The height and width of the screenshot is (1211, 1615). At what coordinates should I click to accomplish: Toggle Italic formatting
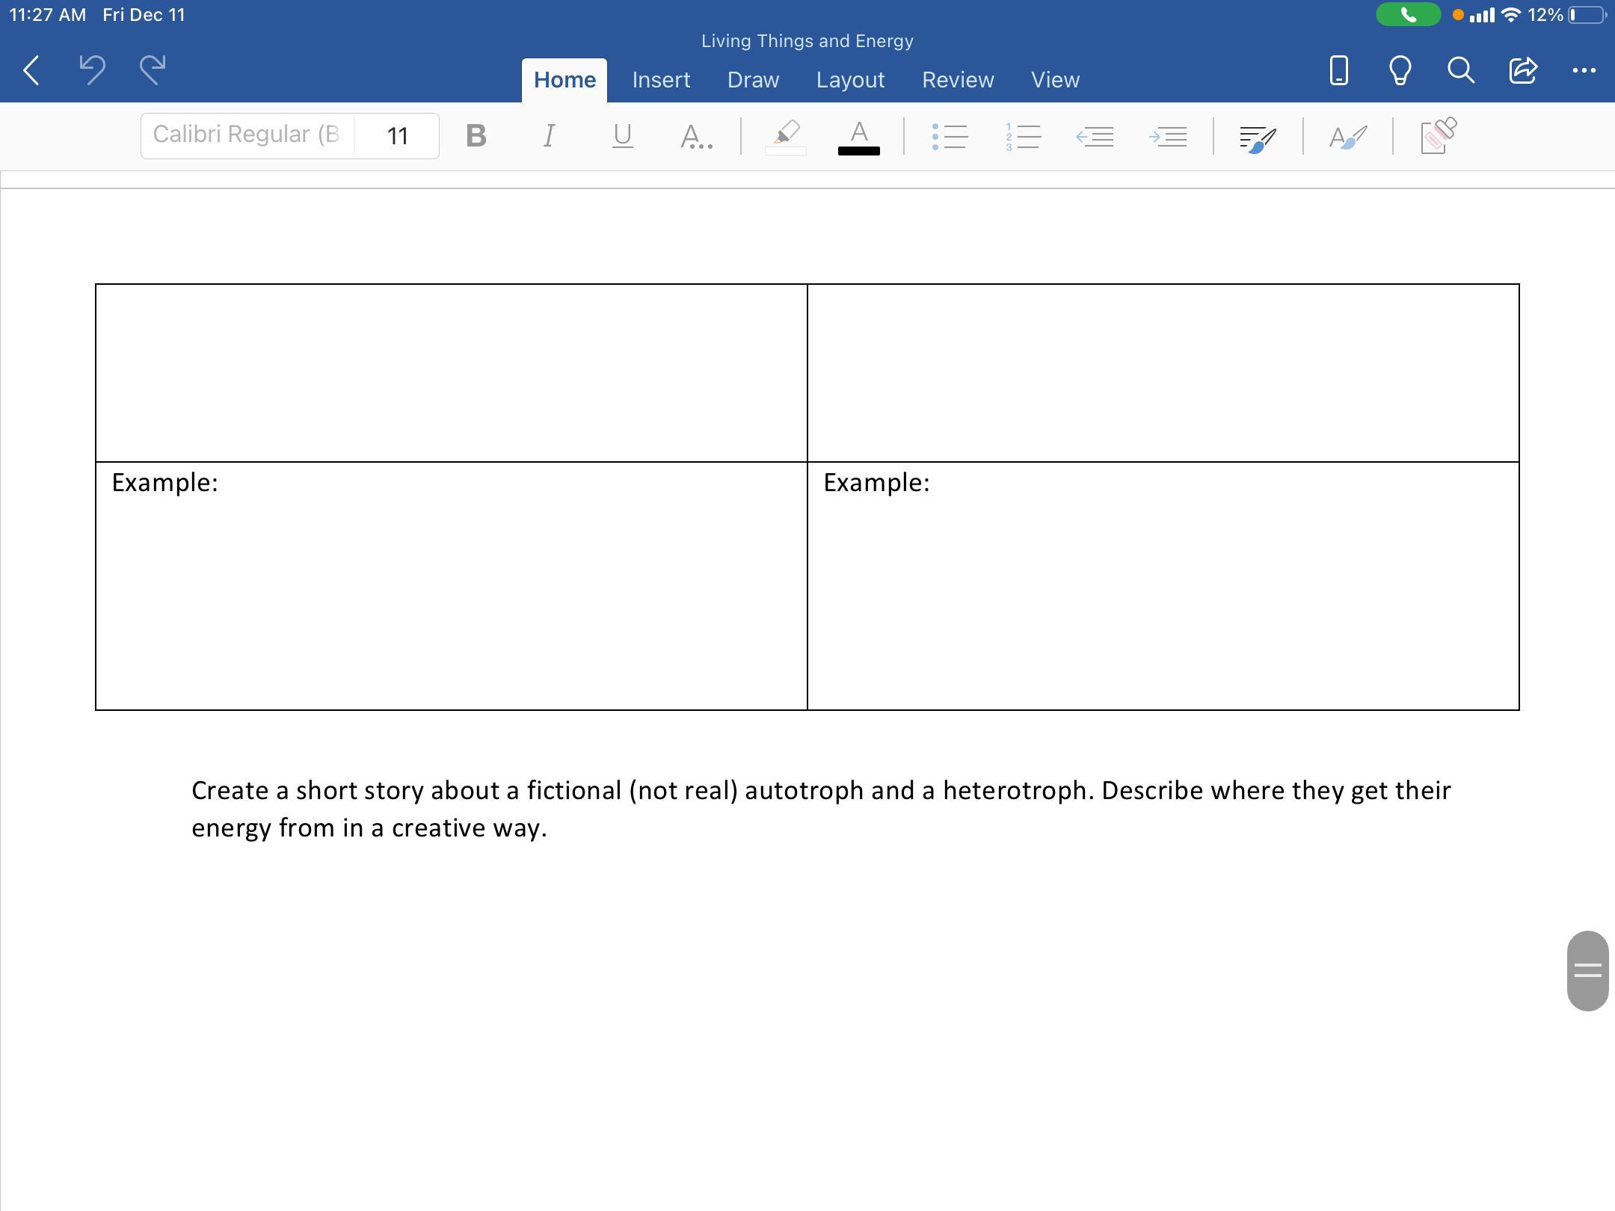pos(549,136)
